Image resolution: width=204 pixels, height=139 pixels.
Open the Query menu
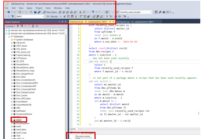[29, 8]
